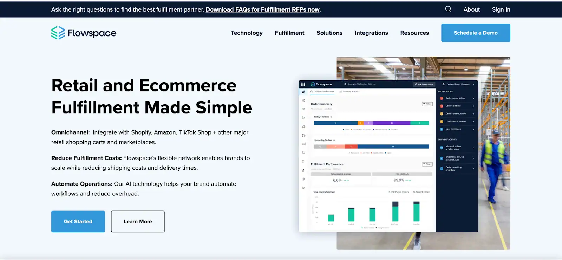
Task: Click the tag icon in dashboard sidebar
Action: coord(303,118)
